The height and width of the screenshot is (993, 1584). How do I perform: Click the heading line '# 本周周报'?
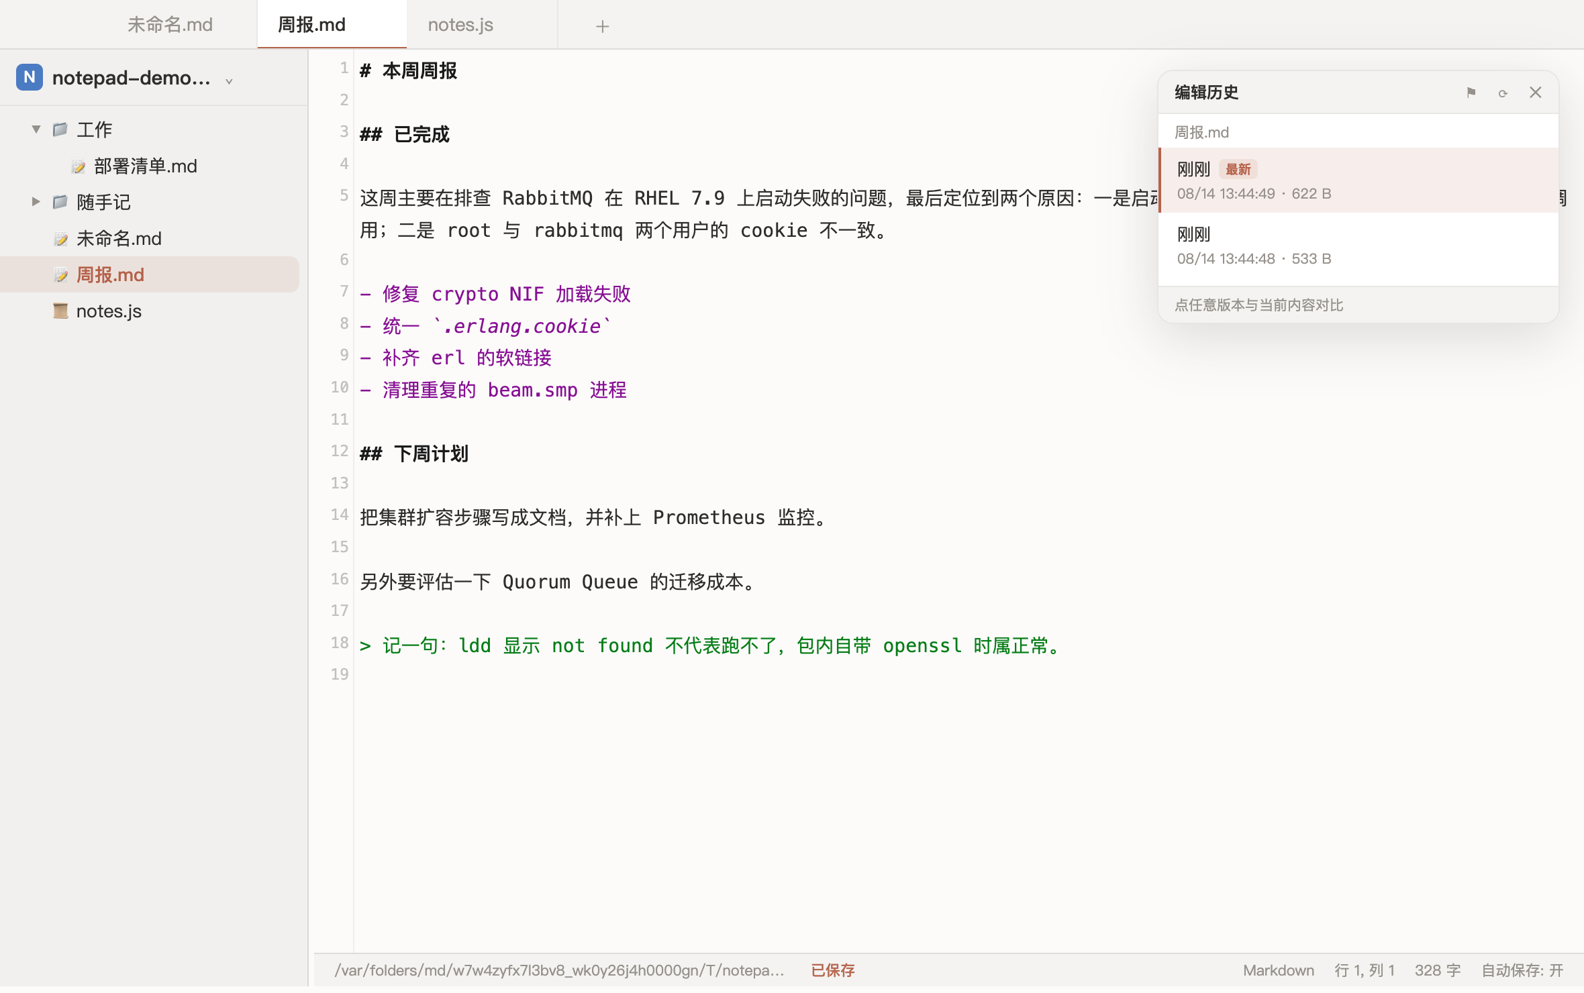coord(408,70)
